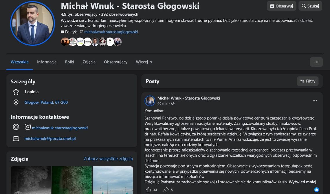The height and width of the screenshot is (194, 330).
Task: Click the globe audience icon on the post
Action: coord(173,104)
